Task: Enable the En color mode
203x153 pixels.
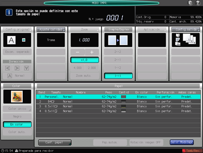Action: coord(17,124)
